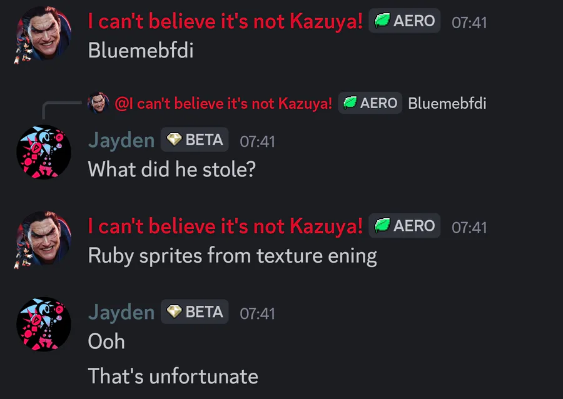
Task: Open Jayden's avatar beside "What did he stole?"
Action: pyautogui.click(x=43, y=153)
